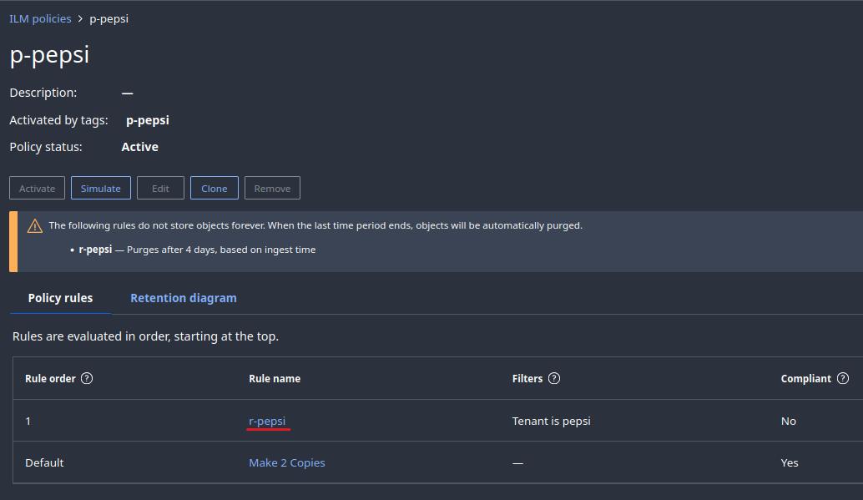Switch to the Retention diagram tab
This screenshot has width=863, height=500.
point(184,298)
